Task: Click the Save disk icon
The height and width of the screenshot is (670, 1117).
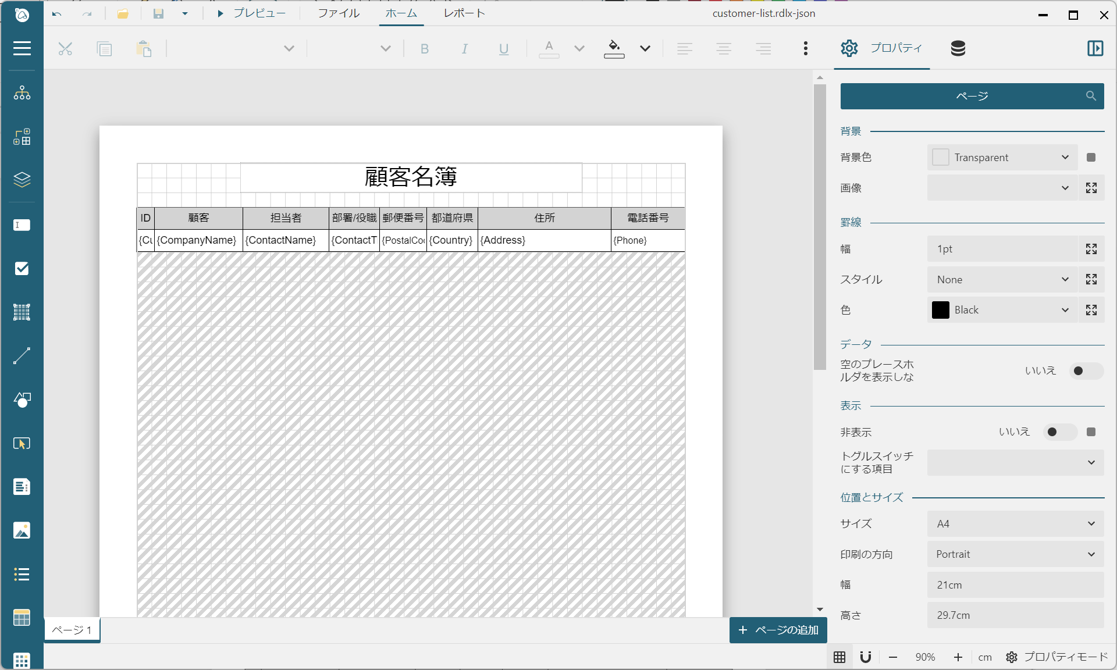Action: click(158, 13)
